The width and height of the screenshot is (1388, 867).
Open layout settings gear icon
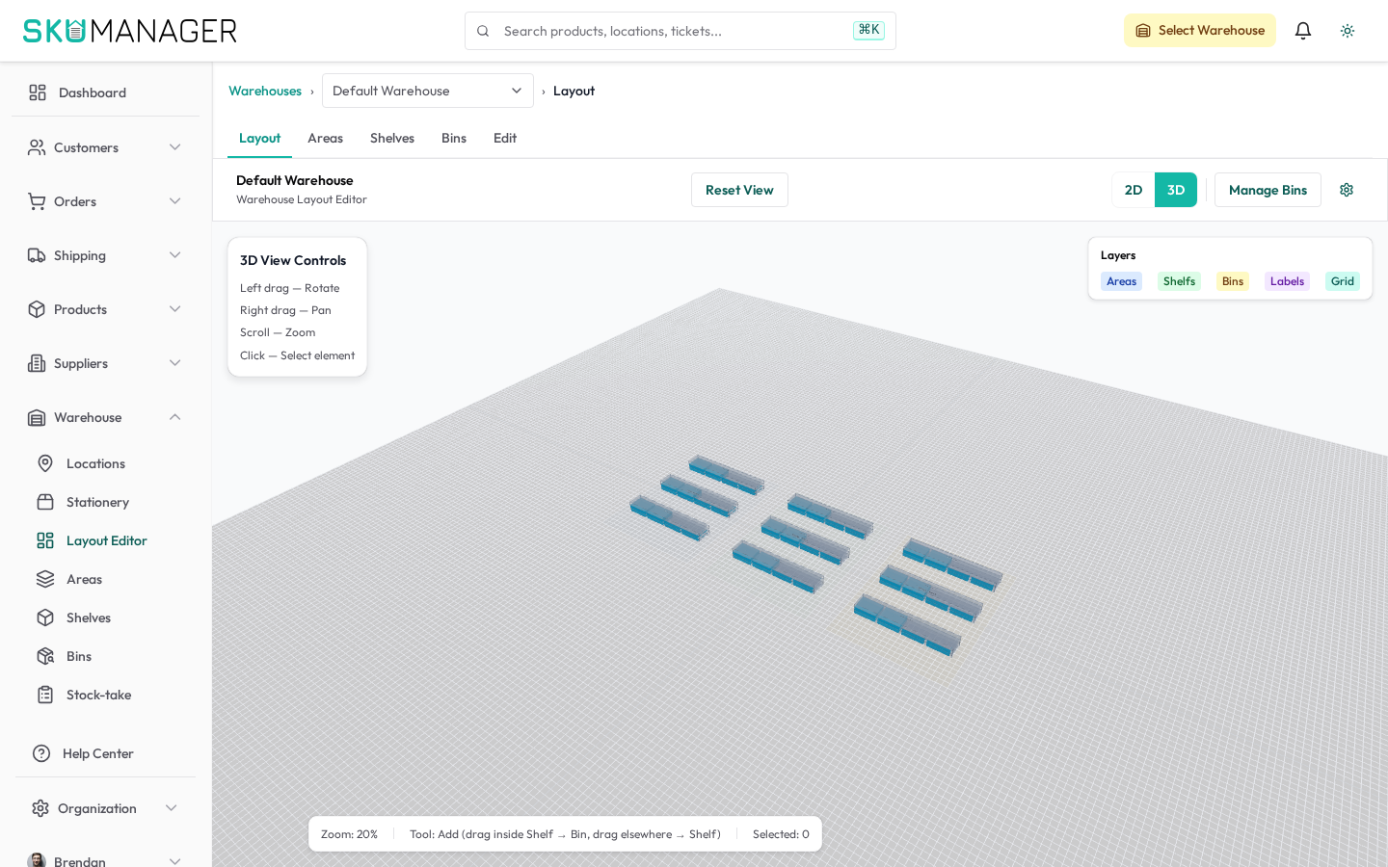coord(1347,190)
